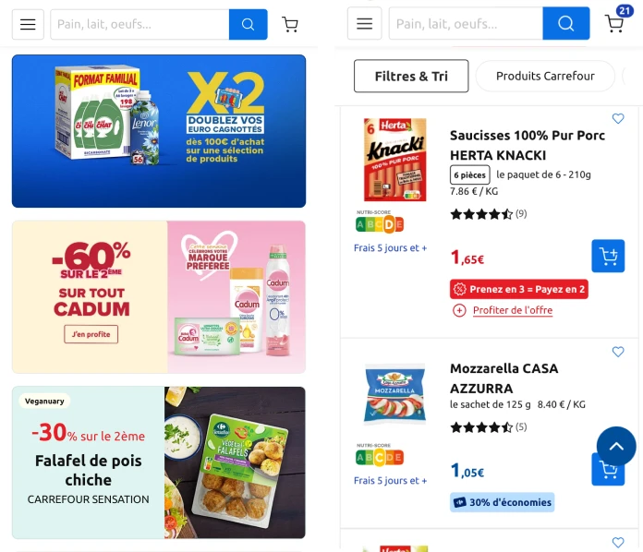Image resolution: width=643 pixels, height=552 pixels.
Task: Open the Filtres & Tri options
Action: point(411,76)
